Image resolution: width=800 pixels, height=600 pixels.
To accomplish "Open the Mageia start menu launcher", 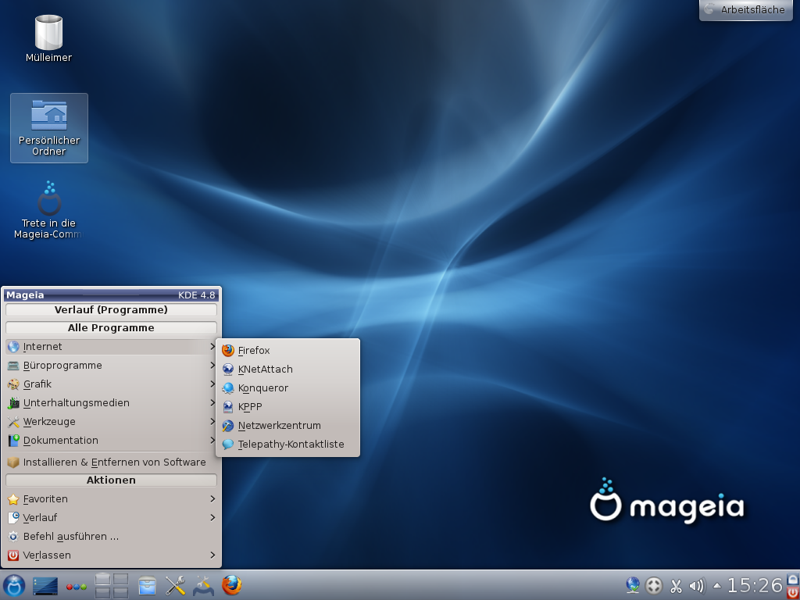I will [x=14, y=585].
